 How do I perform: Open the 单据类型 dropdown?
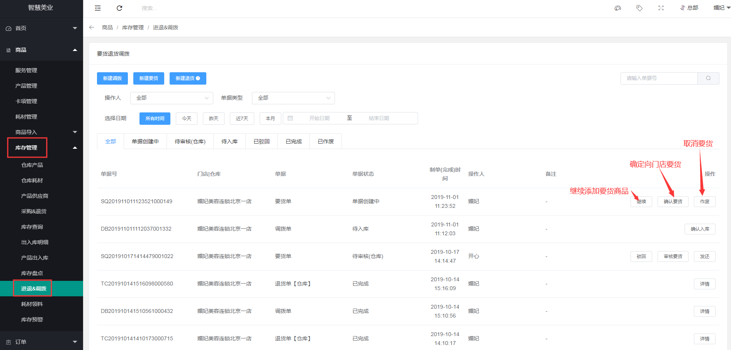coord(293,98)
